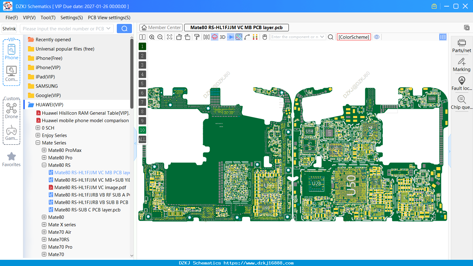473x266 pixels.
Task: Zoom in on the PCB view
Action: tap(152, 37)
